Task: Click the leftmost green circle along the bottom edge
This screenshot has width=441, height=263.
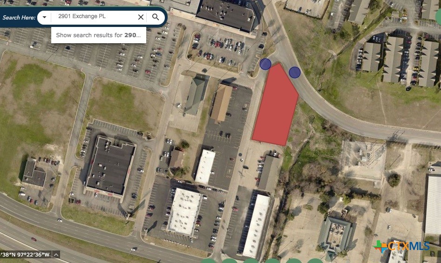Action: tap(209, 261)
